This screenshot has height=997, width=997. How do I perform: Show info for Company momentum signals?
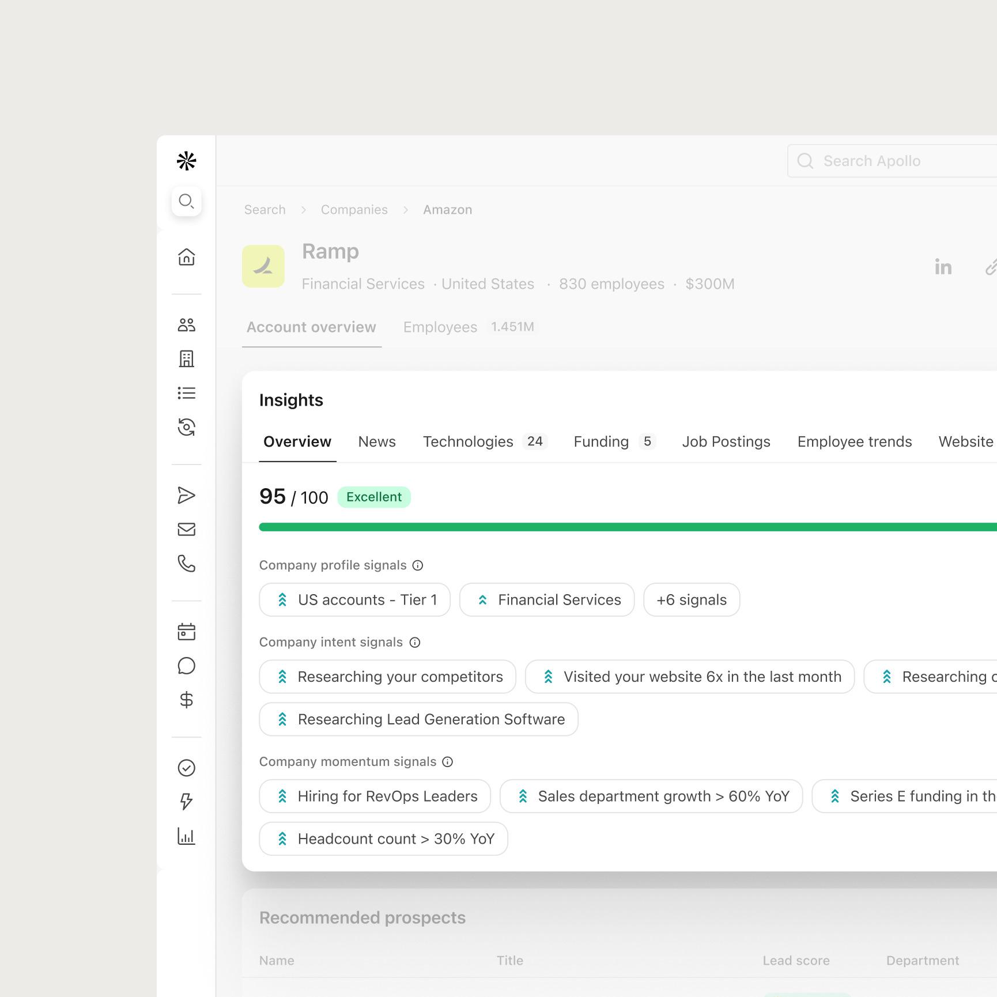click(x=447, y=762)
